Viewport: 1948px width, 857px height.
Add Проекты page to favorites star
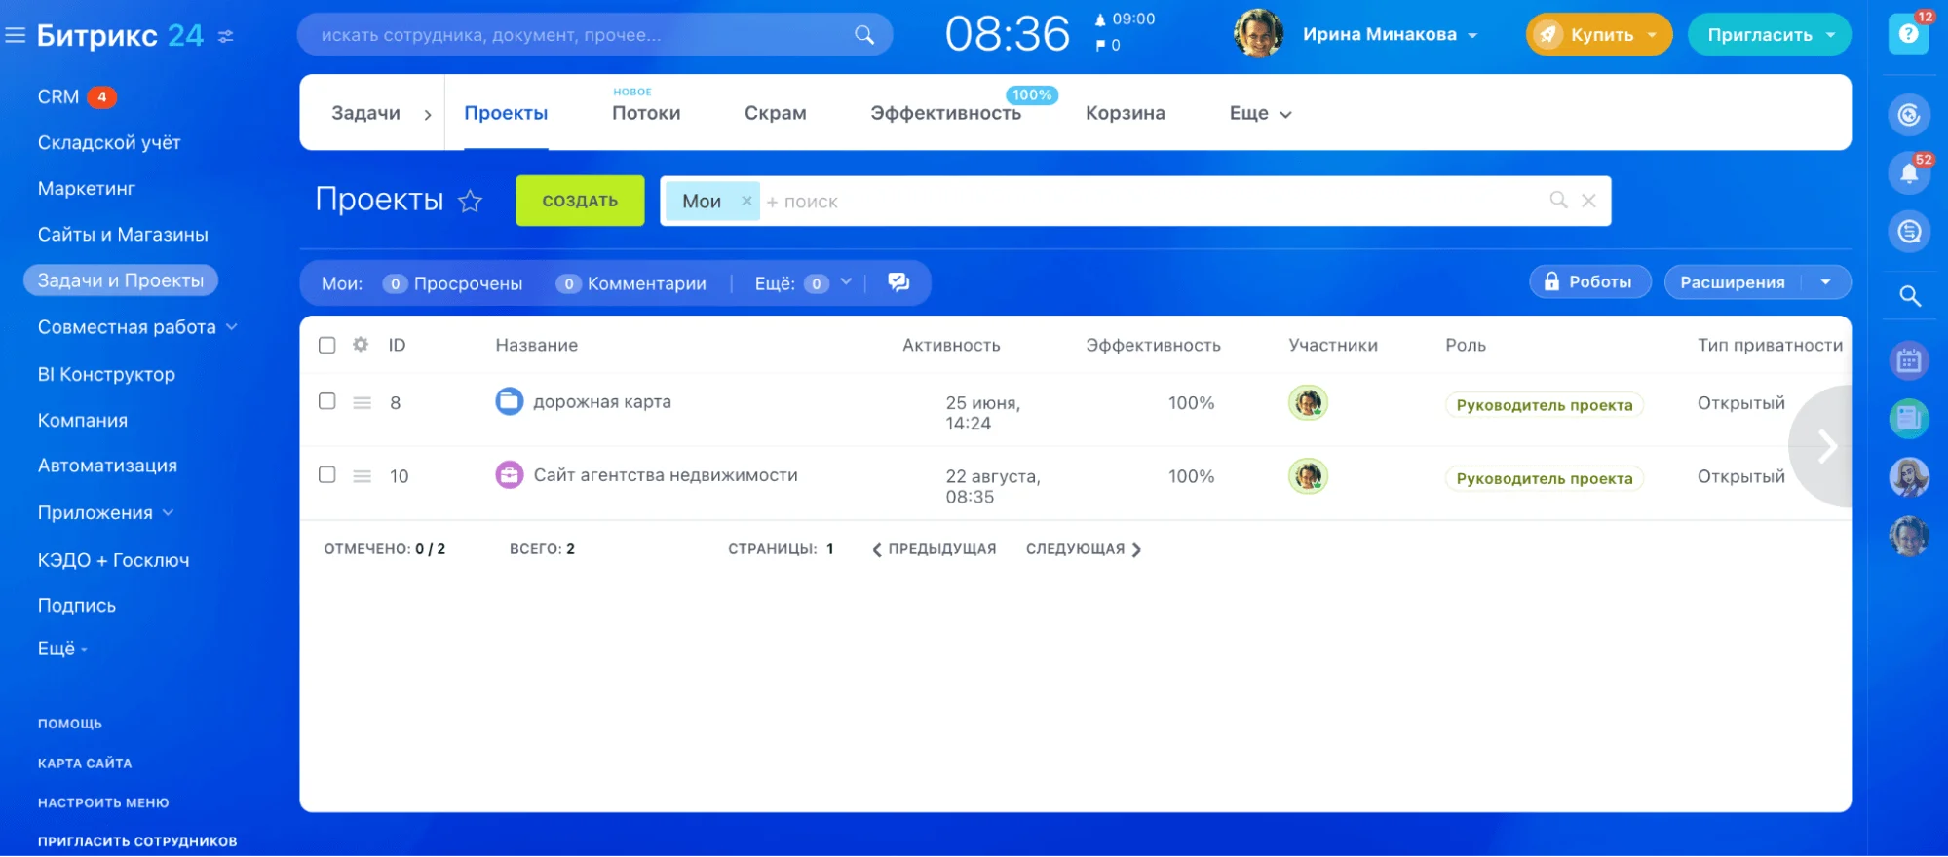[471, 201]
